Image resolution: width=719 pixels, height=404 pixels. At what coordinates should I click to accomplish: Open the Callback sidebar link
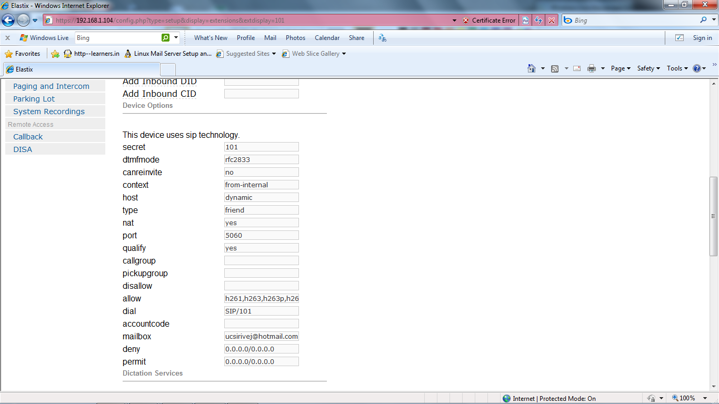28,137
